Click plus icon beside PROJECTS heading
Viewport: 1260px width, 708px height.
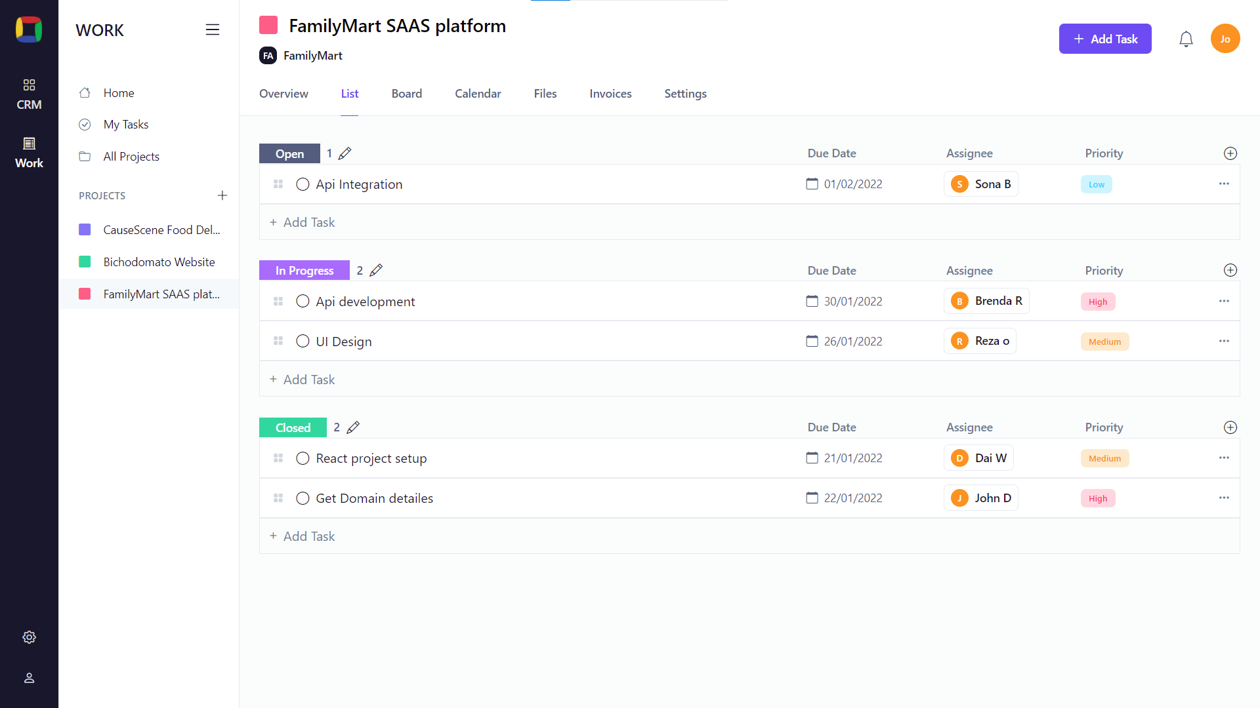point(222,195)
